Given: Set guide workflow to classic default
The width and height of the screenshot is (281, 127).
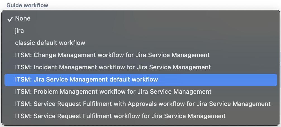Looking at the screenshot, I should coord(141,43).
